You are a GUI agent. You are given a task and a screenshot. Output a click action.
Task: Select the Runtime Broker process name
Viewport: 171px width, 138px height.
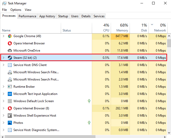pyautogui.click(x=24, y=87)
